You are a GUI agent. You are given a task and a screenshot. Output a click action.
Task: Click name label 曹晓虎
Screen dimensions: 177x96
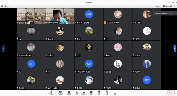tap(137, 88)
